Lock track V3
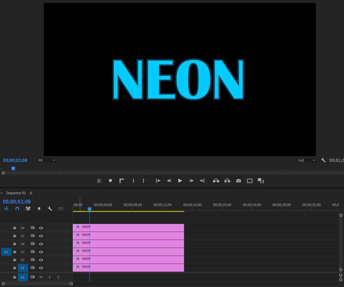 pos(15,251)
